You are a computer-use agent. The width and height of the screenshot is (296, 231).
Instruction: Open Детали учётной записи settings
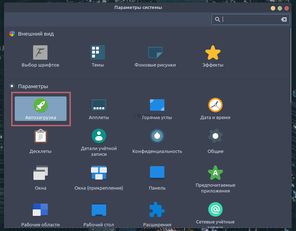point(99,136)
